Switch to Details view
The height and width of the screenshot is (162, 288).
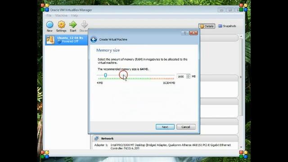[x=207, y=26]
